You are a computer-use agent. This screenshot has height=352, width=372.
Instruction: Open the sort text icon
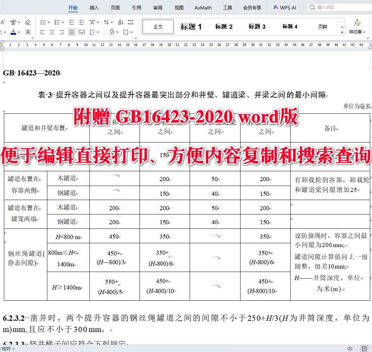click(121, 22)
